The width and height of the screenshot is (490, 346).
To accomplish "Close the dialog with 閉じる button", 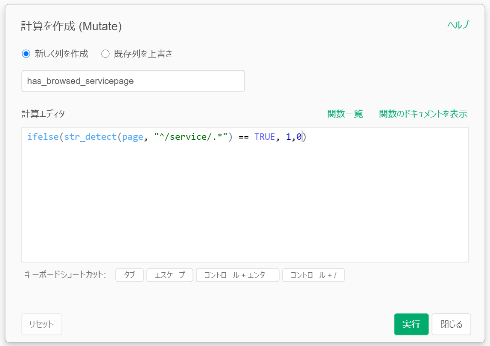I will tap(451, 324).
